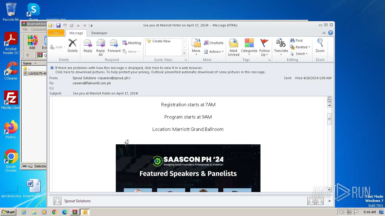Click the scroll down arrow of message body

tap(329, 189)
